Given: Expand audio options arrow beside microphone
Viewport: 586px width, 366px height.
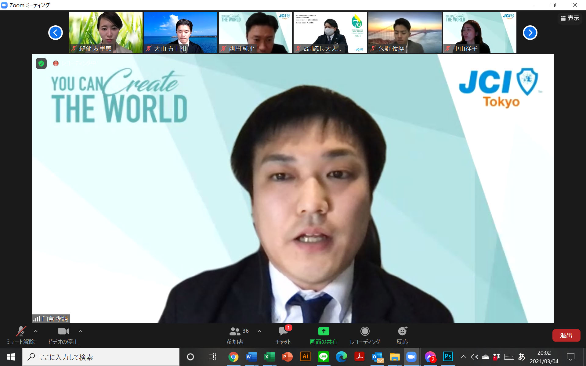Looking at the screenshot, I should click(x=36, y=331).
